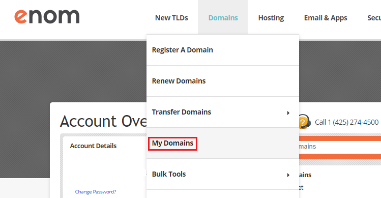The width and height of the screenshot is (381, 198).
Task: Click the white tab within the orange bar
Action: tap(340, 147)
